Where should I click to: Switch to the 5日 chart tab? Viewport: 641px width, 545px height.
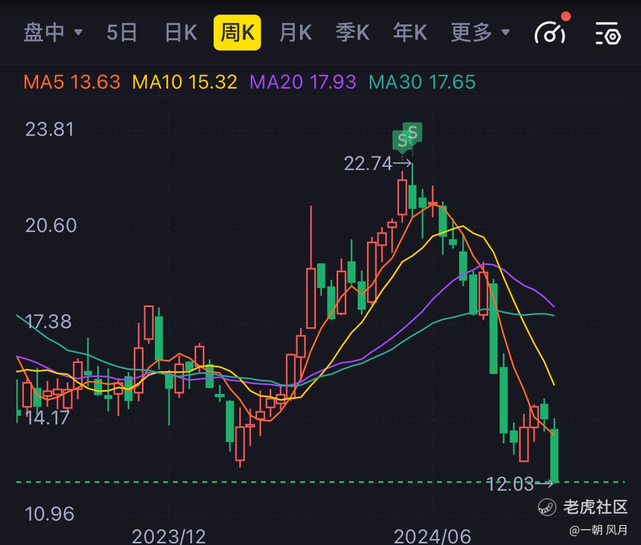tap(122, 32)
